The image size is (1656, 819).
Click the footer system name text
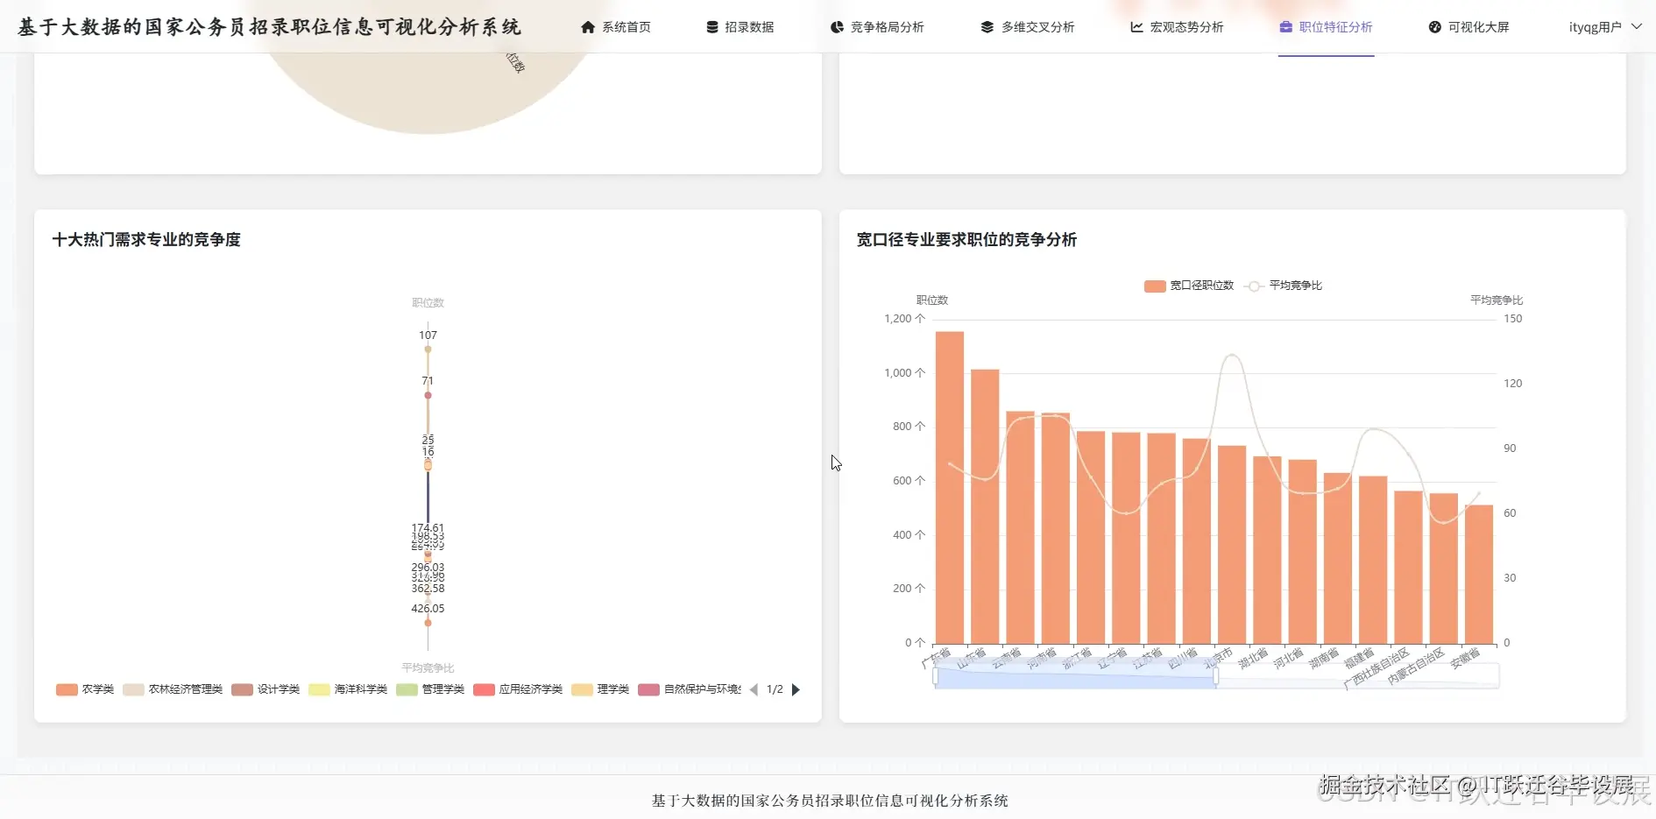pyautogui.click(x=830, y=801)
